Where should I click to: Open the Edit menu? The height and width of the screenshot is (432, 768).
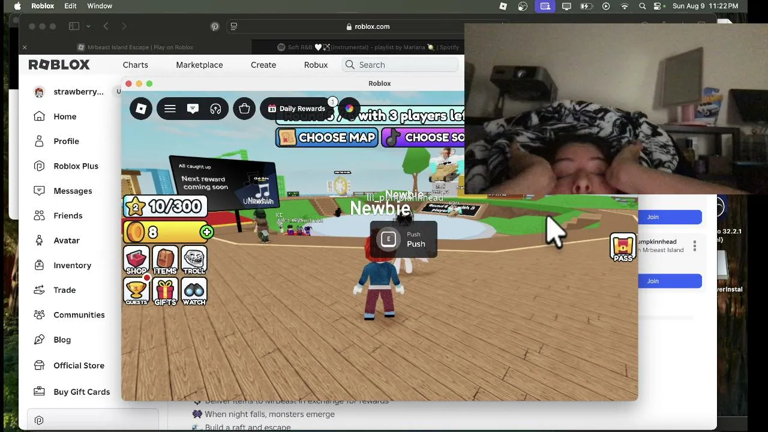point(70,6)
